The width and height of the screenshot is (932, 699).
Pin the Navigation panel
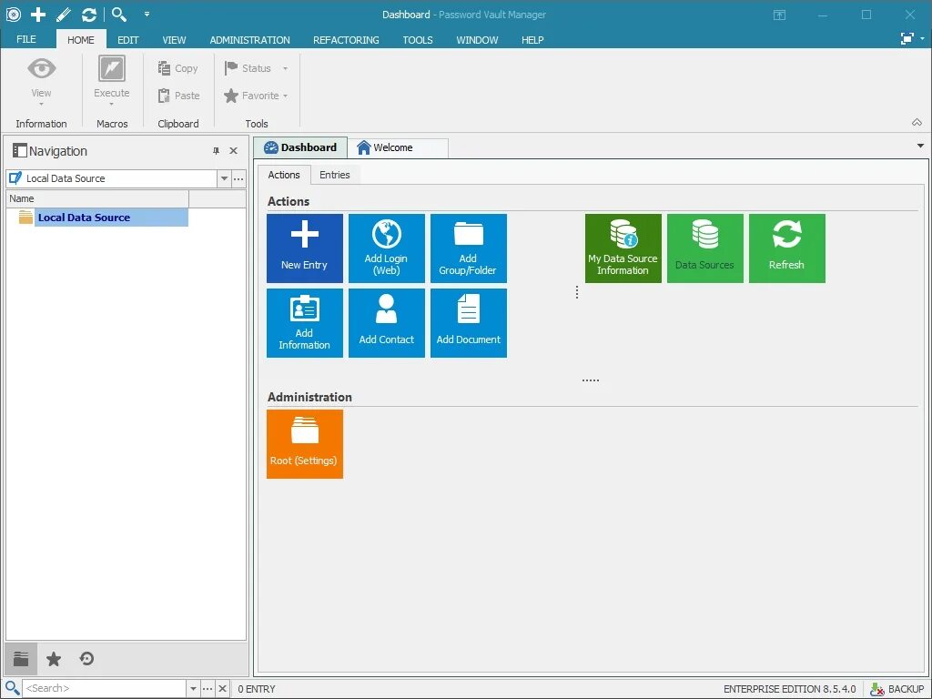coord(217,151)
